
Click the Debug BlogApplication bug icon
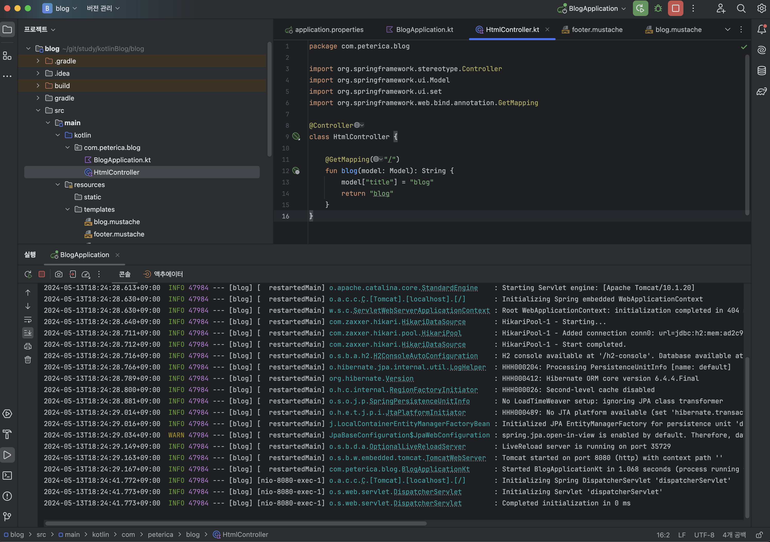click(658, 9)
